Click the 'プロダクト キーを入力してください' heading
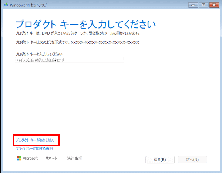The height and width of the screenshot is (173, 222). click(85, 24)
